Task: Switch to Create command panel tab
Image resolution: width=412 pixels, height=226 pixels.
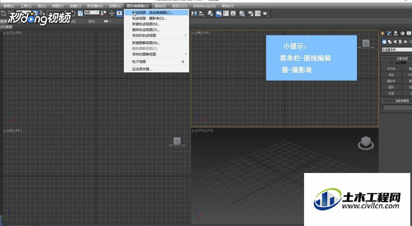Action: click(382, 33)
